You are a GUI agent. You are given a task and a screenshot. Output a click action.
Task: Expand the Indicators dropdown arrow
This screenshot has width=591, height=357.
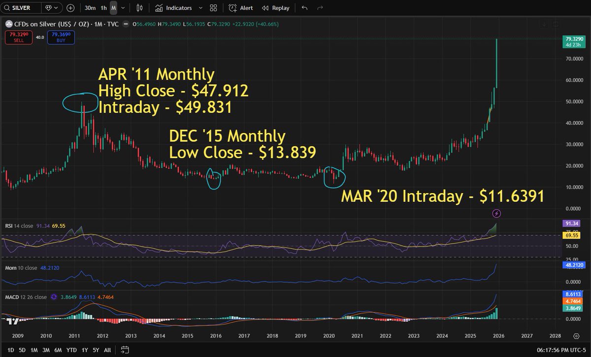200,8
